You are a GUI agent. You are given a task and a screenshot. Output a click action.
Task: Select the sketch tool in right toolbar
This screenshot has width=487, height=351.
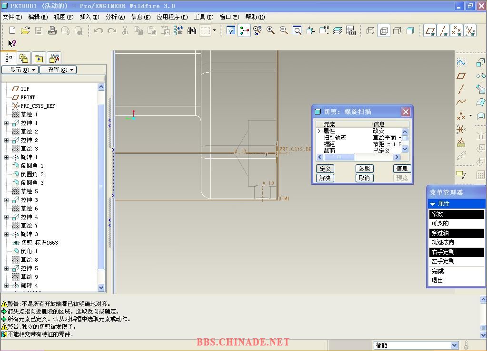pyautogui.click(x=461, y=63)
